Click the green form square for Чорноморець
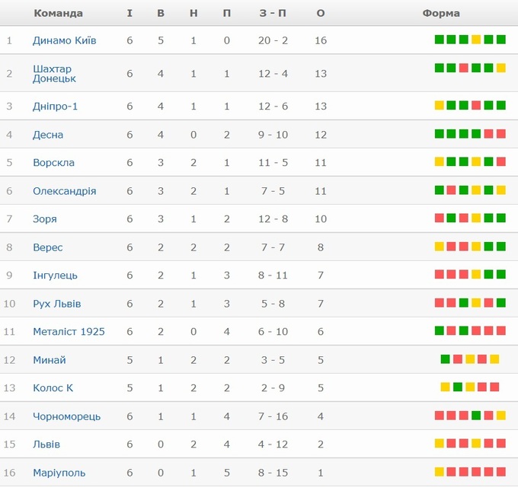The height and width of the screenshot is (494, 518). [x=476, y=416]
